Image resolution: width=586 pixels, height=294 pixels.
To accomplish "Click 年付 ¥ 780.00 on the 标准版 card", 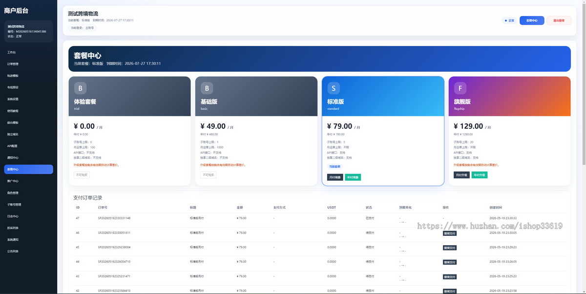I will (336, 134).
